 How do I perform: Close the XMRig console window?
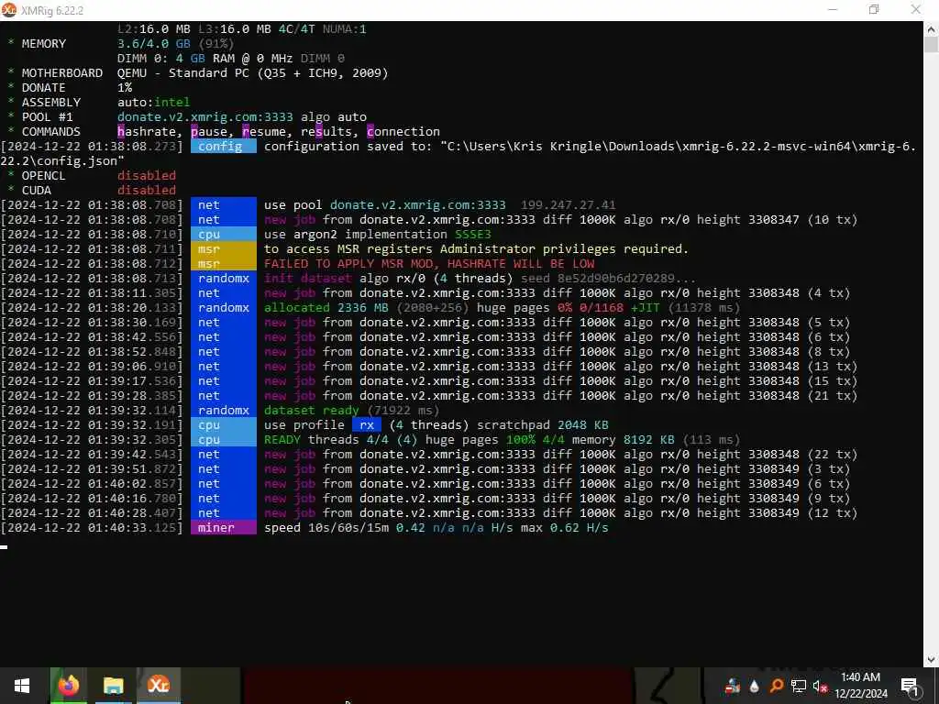point(916,9)
